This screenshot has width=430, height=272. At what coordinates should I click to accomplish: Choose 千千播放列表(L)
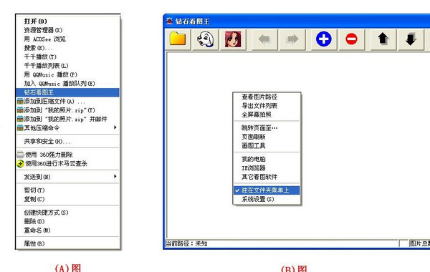(68, 66)
